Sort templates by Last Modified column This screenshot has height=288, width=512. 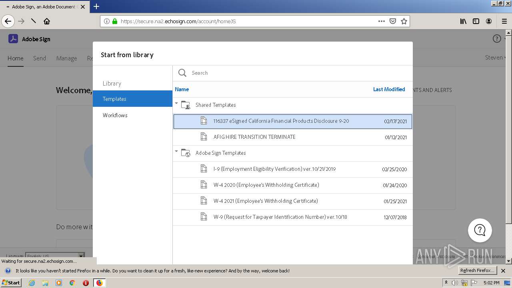tap(389, 89)
